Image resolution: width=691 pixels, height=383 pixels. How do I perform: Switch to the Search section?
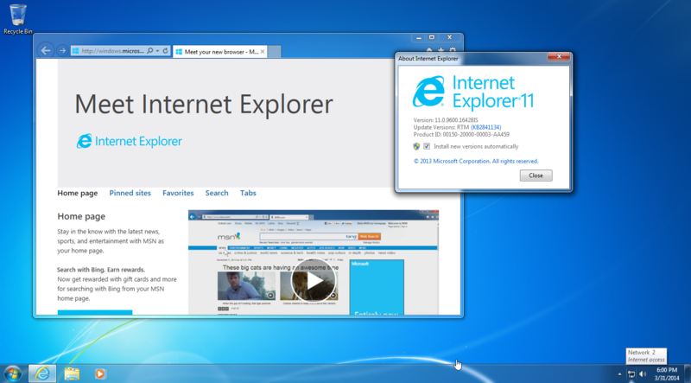click(x=217, y=193)
